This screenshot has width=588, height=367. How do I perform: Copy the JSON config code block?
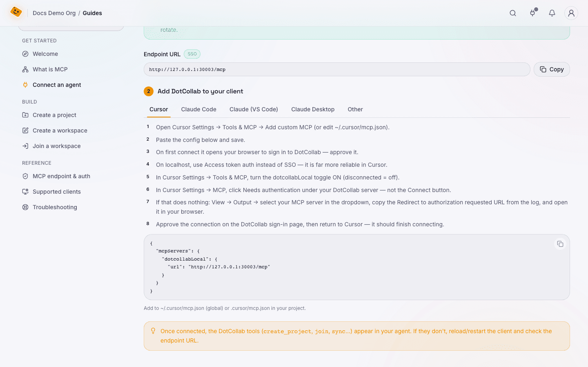coord(560,244)
